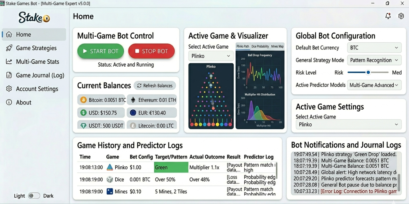The height and width of the screenshot is (204, 409).
Task: Open Multi-Game Stats in sidebar
Action: 34,62
